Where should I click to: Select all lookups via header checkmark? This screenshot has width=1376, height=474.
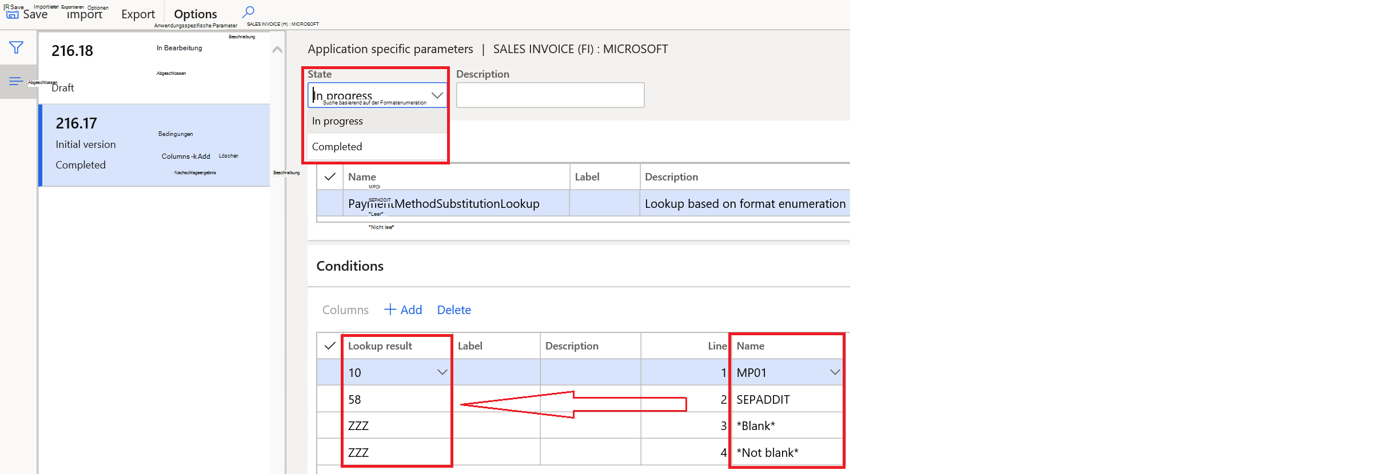click(330, 177)
